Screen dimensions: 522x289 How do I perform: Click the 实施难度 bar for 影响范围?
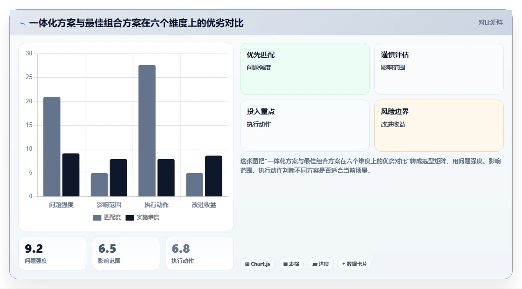point(118,178)
